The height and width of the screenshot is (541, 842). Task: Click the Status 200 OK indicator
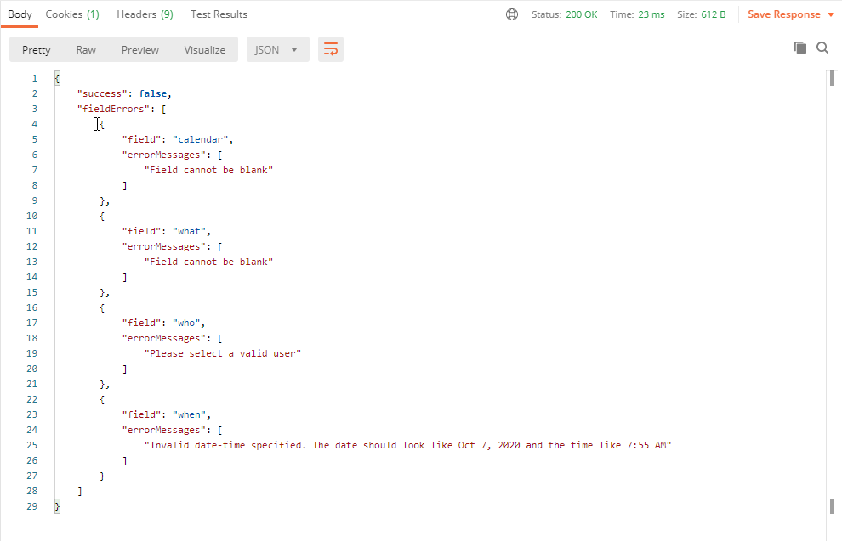tap(565, 14)
